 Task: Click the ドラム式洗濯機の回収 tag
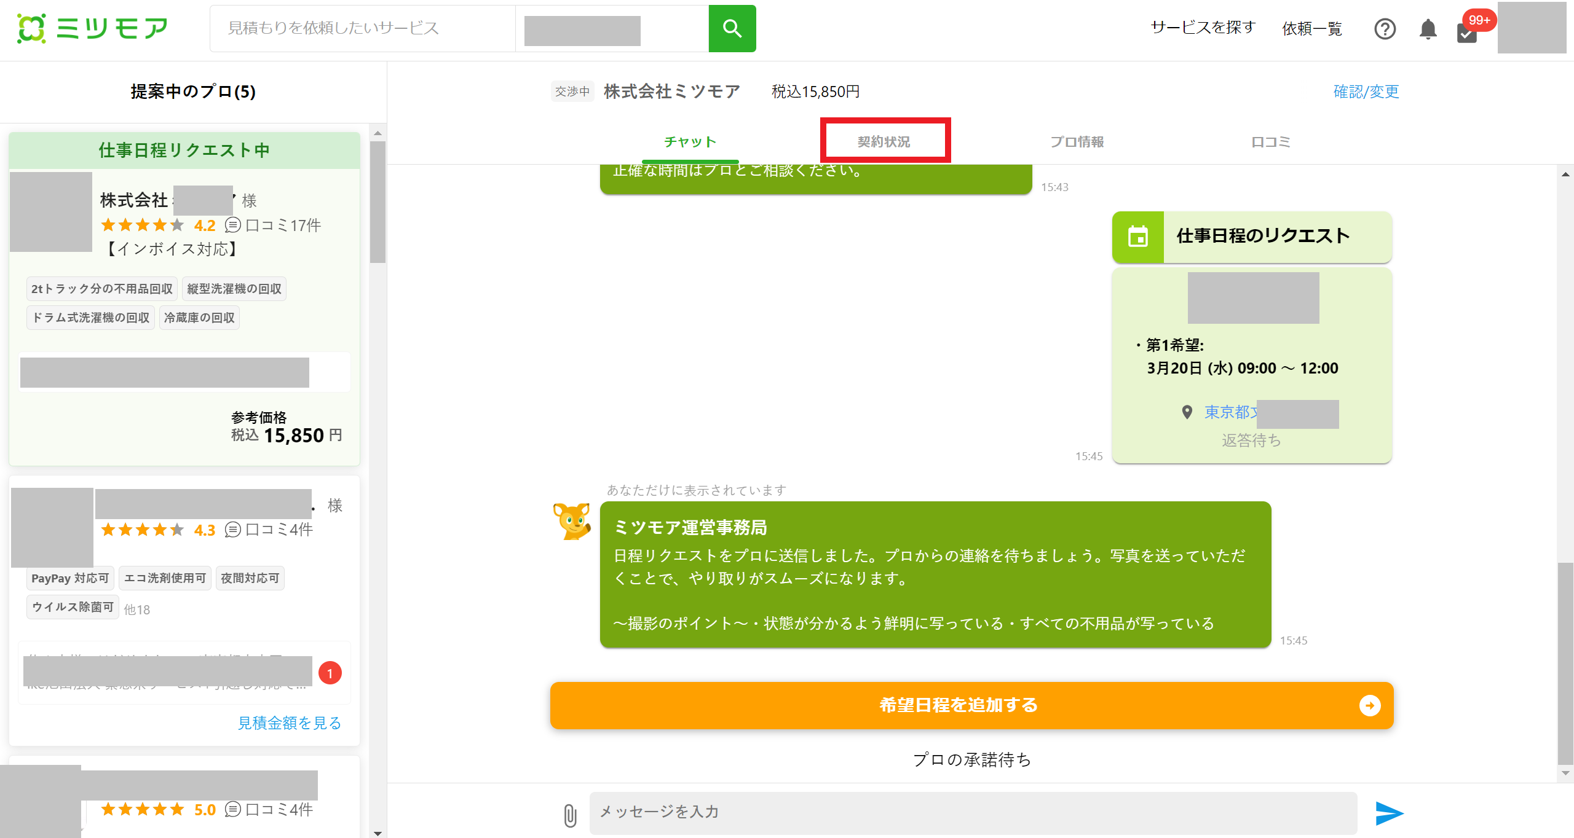91,318
